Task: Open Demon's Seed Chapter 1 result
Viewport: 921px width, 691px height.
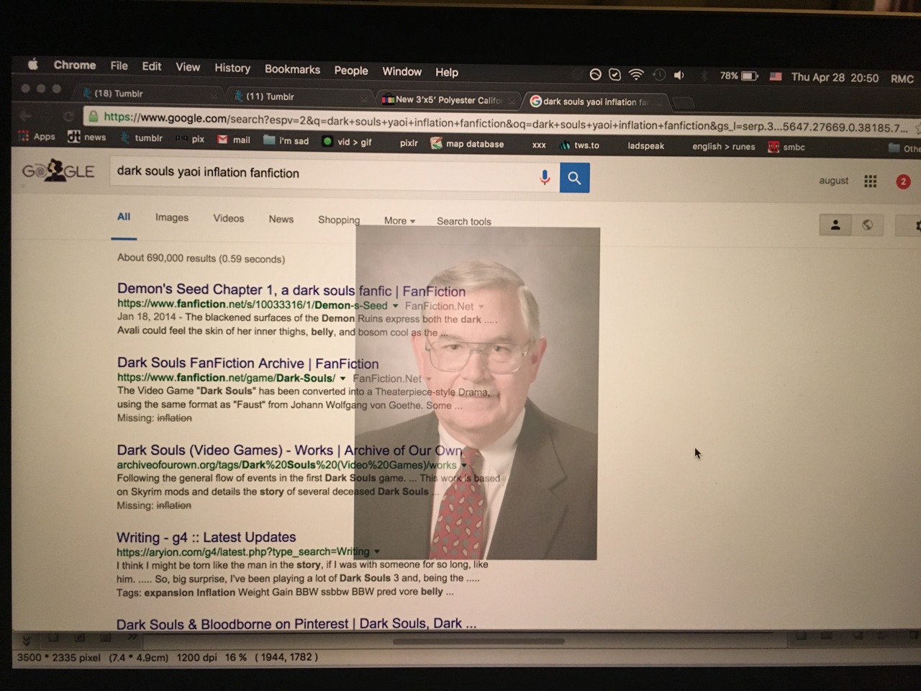Action: [291, 290]
